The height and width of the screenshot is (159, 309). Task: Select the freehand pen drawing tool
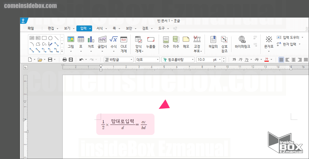coord(50,44)
